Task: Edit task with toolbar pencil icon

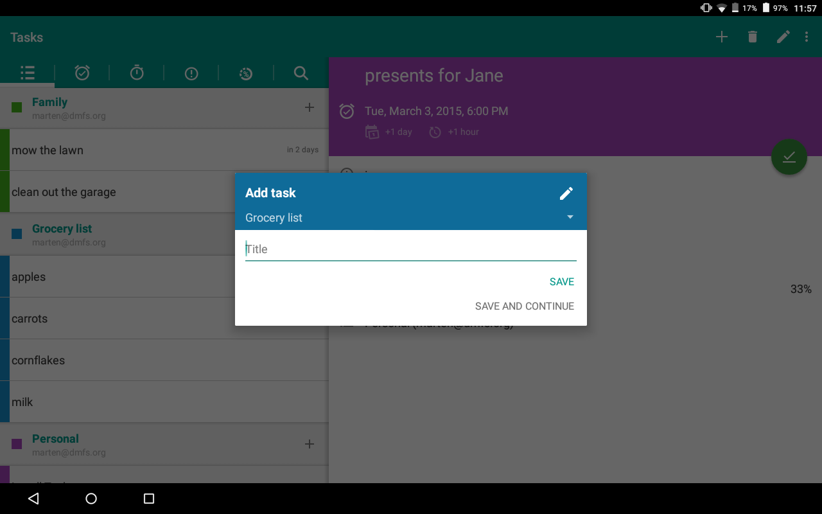Action: pos(783,37)
